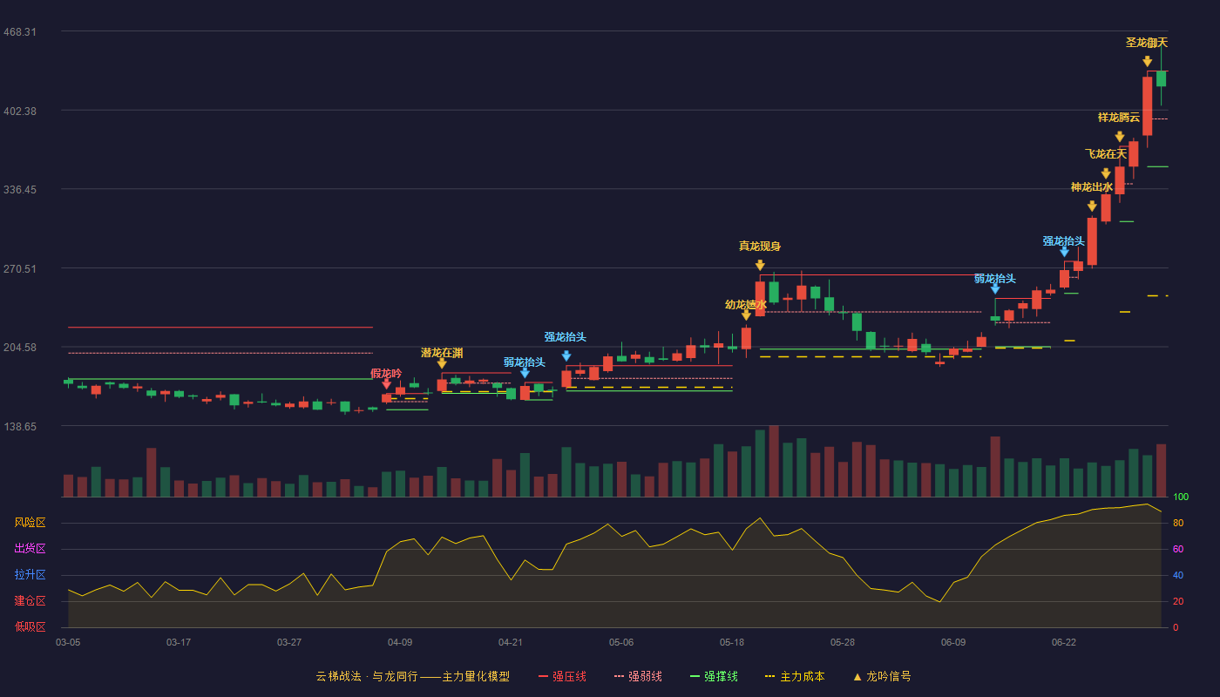1220x697 pixels.
Task: Toggle the 强压线 legend series
Action: (562, 676)
